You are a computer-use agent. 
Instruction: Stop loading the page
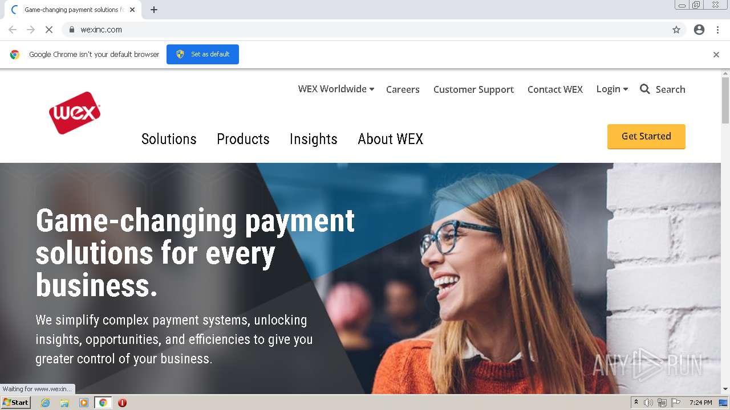coord(49,30)
